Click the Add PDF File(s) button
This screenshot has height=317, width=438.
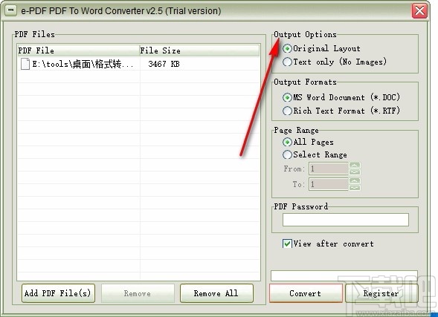tap(58, 293)
